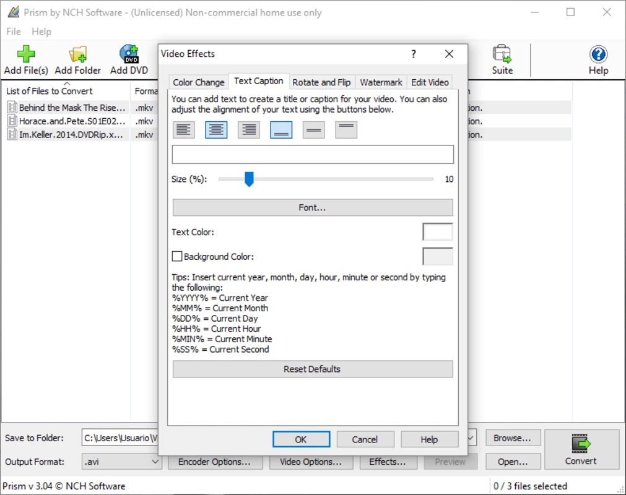Click the Add File(s) toolbar icon

click(26, 54)
